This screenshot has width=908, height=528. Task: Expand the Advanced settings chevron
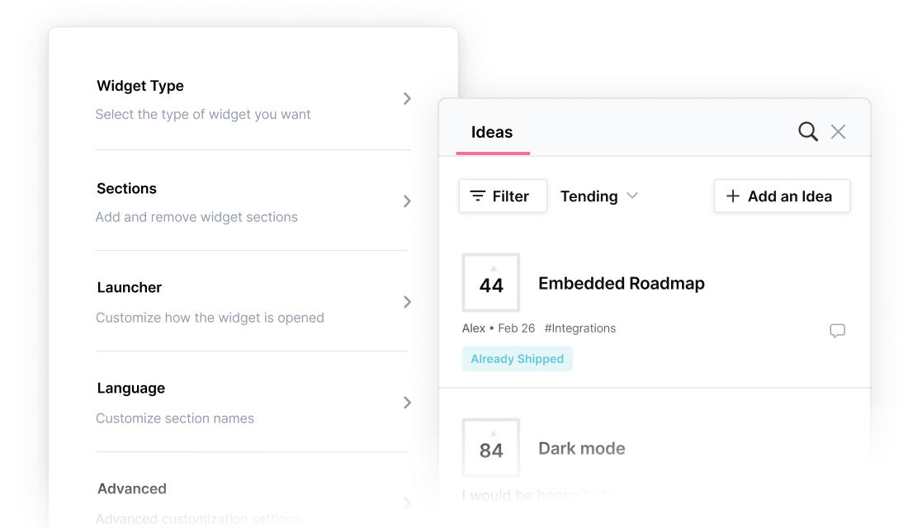407,502
